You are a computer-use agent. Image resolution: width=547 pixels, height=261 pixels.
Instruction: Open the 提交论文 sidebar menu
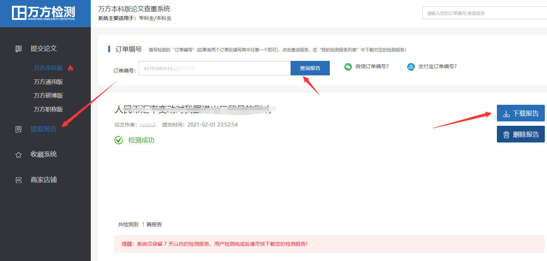pos(44,49)
